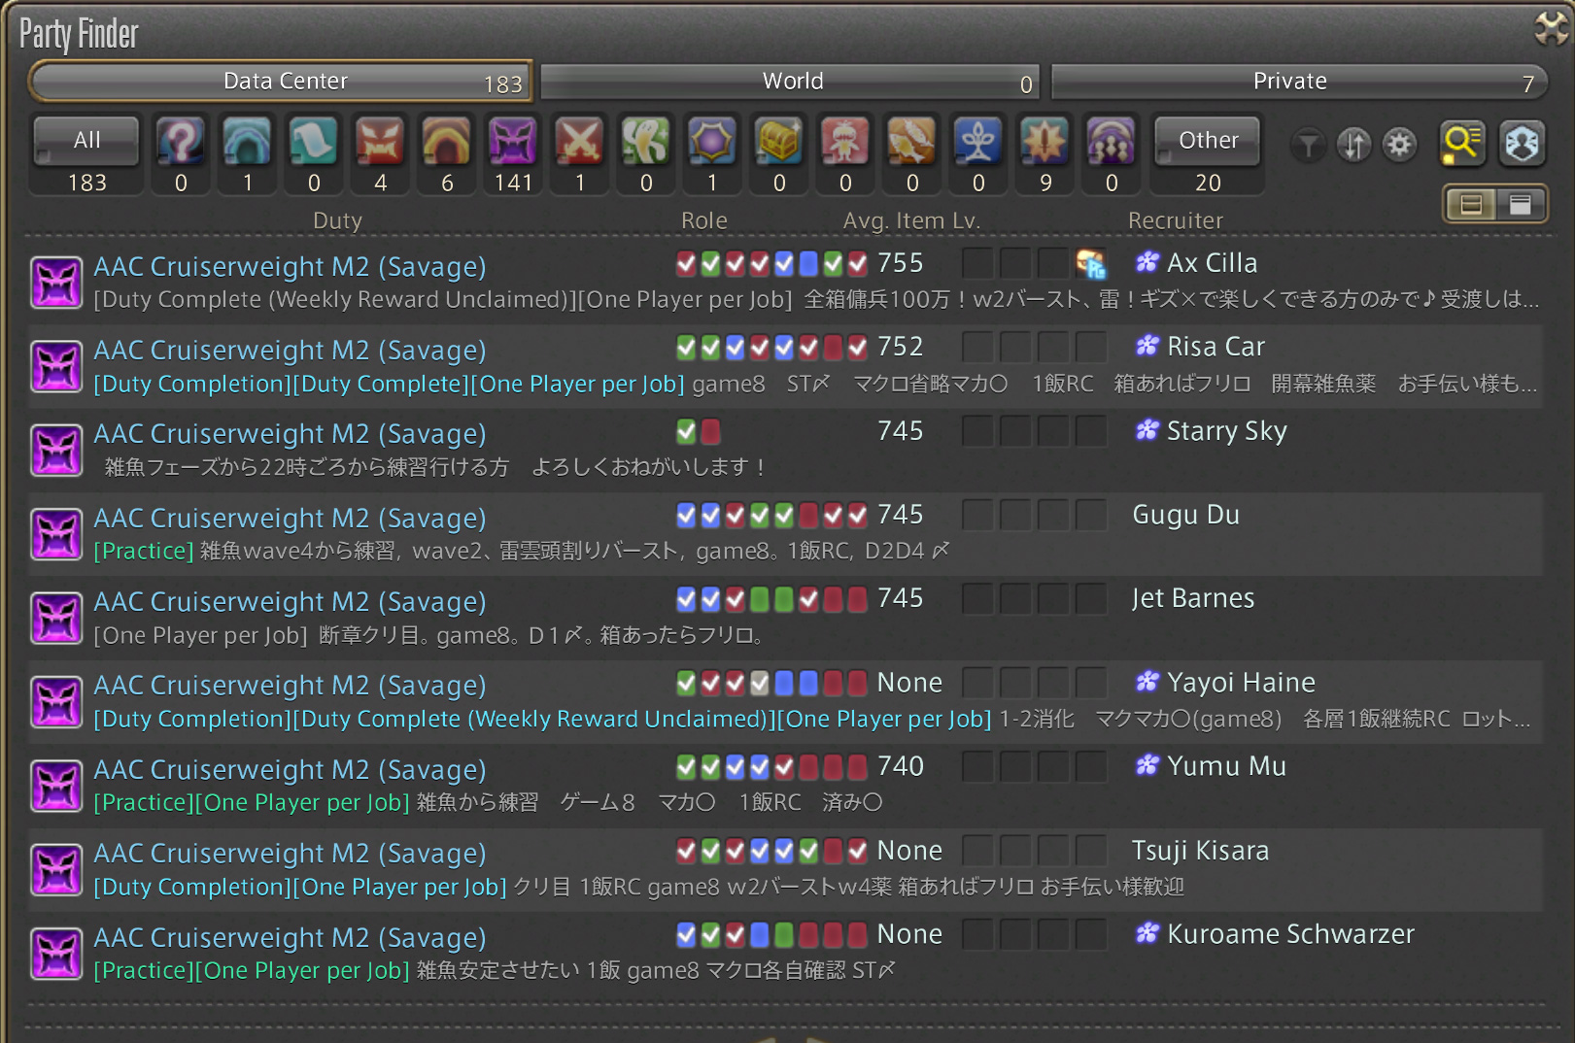Click the Duty column header
Image resolution: width=1575 pixels, height=1043 pixels.
click(x=337, y=220)
